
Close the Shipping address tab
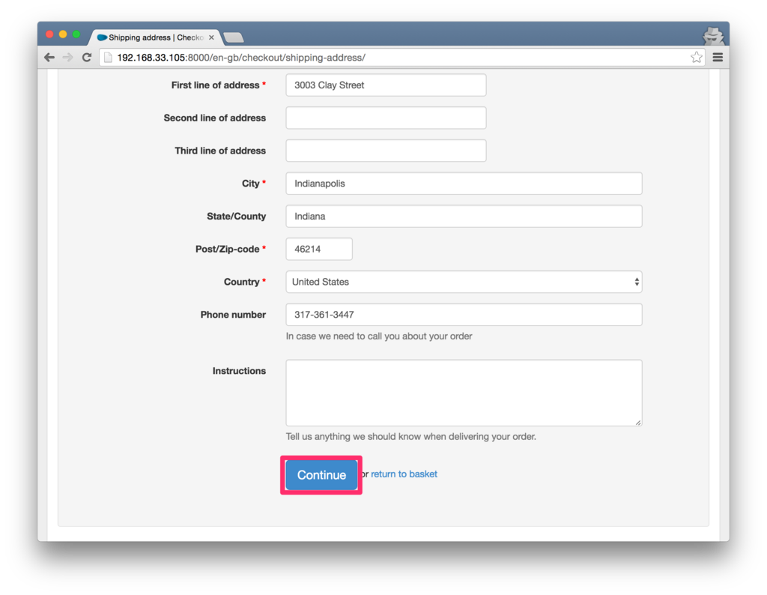[x=211, y=37]
